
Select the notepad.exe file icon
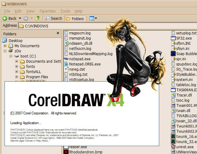point(66,59)
